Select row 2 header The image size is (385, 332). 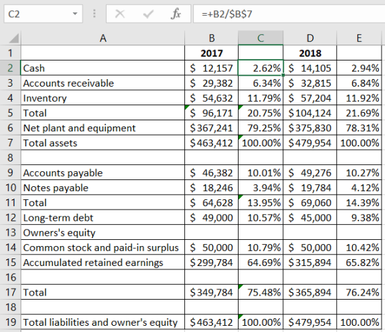point(10,68)
